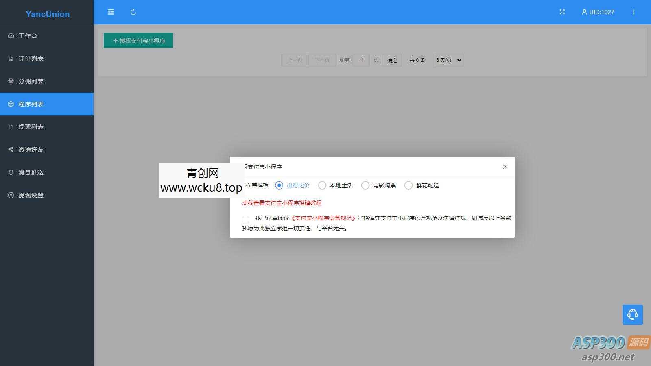The image size is (651, 366).
Task: Click the document icon beside 提现列表
Action: 11,126
